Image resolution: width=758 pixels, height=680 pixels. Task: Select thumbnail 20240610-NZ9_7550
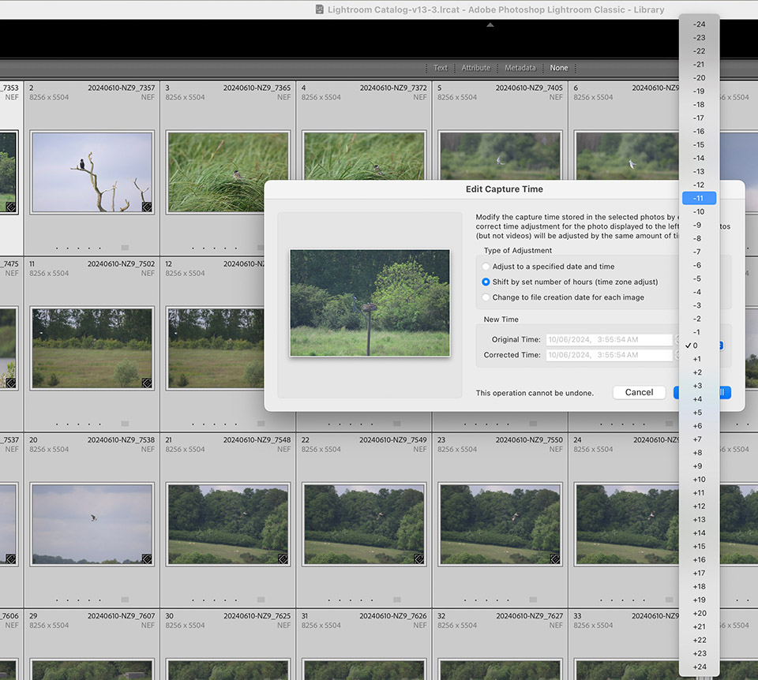501,524
